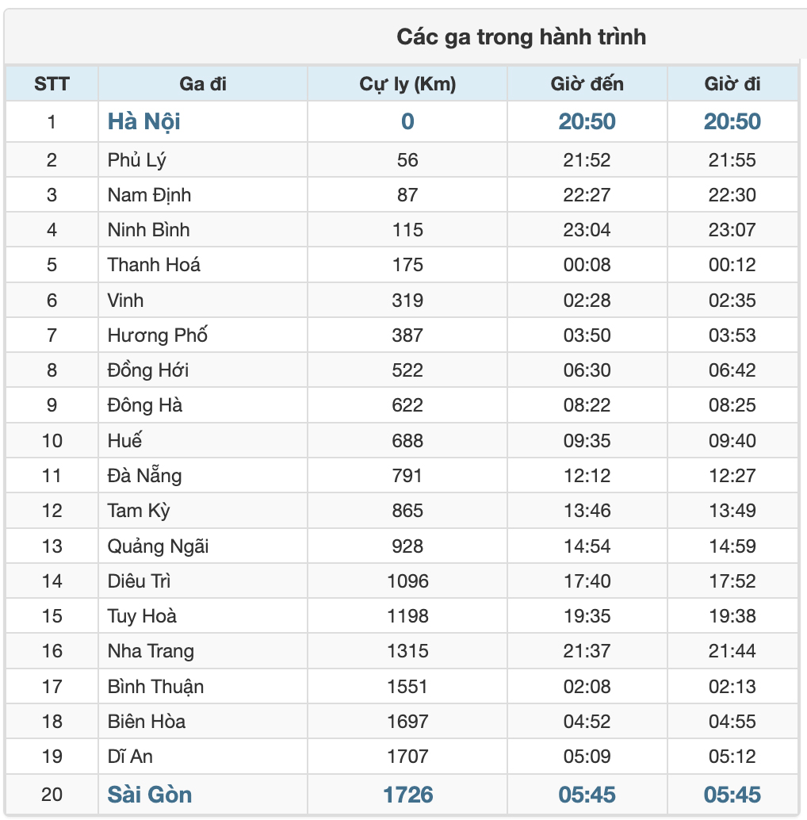The image size is (807, 820).
Task: Click the Giờ đến column header
Action: point(587,84)
